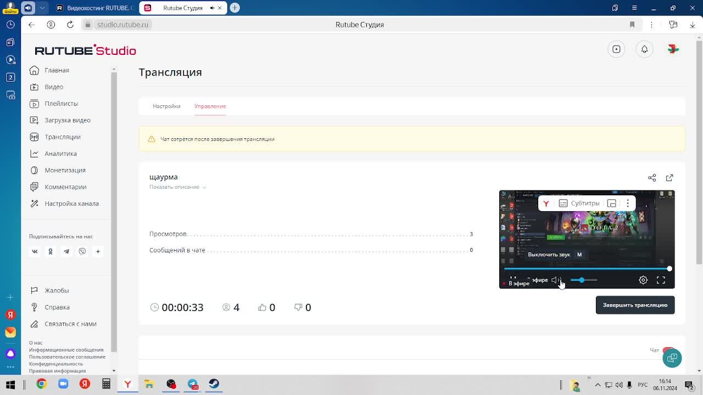The image size is (703, 395).
Task: Go back in browser navigation
Action: pos(31,25)
